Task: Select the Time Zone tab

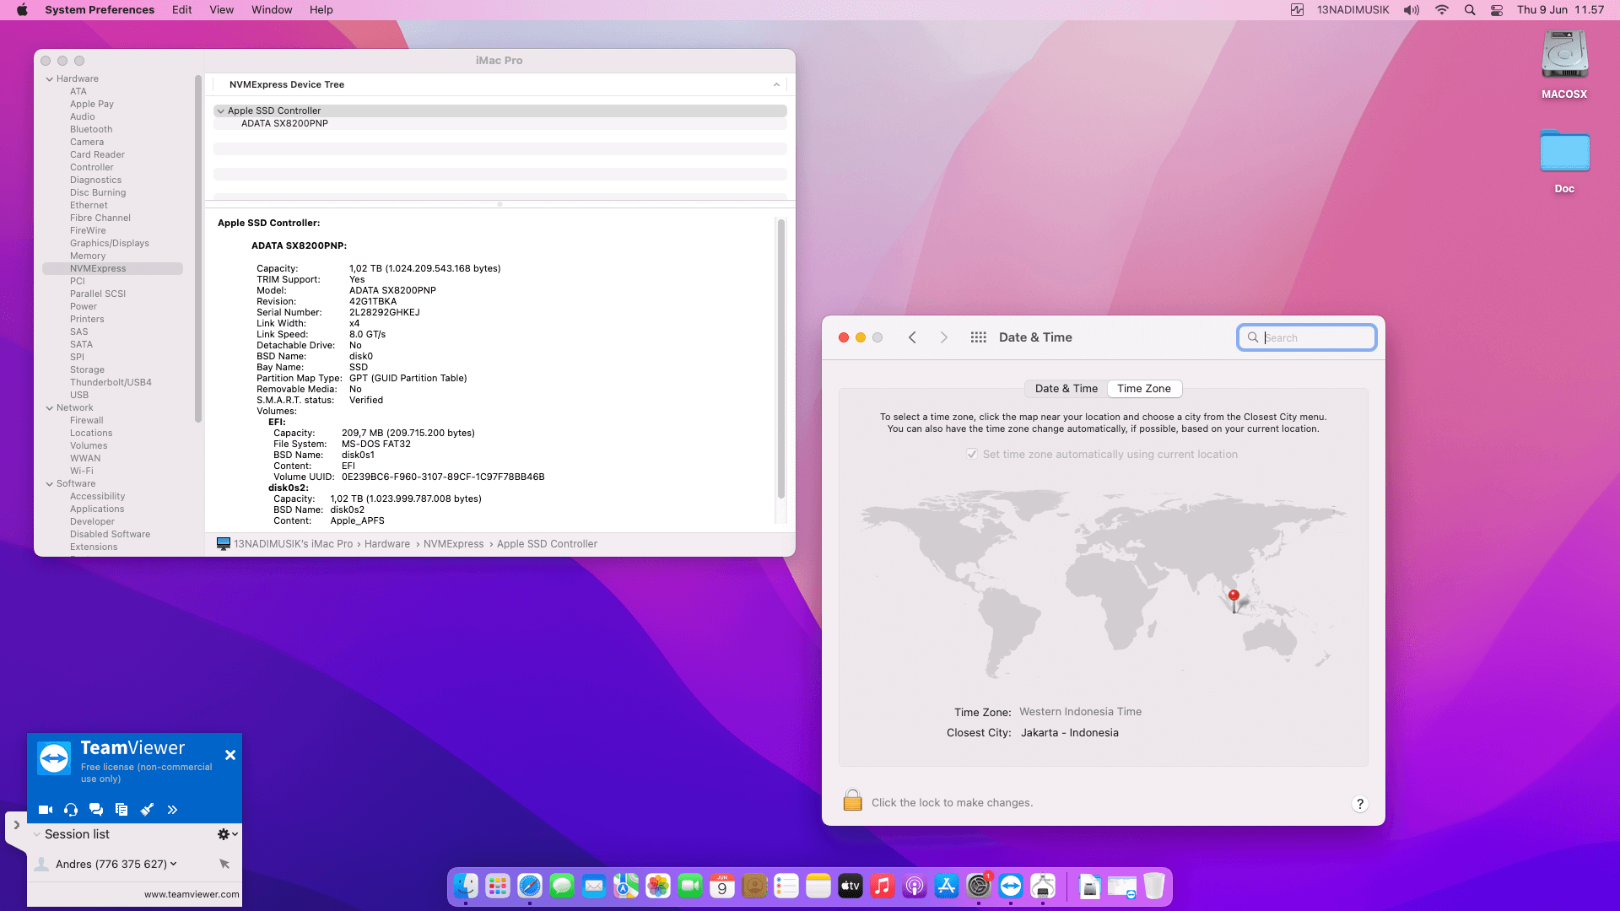Action: 1144,389
